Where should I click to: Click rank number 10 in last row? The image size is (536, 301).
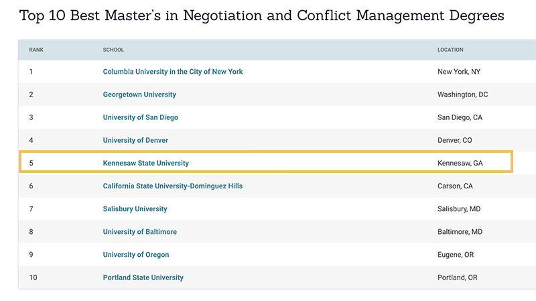(32, 278)
